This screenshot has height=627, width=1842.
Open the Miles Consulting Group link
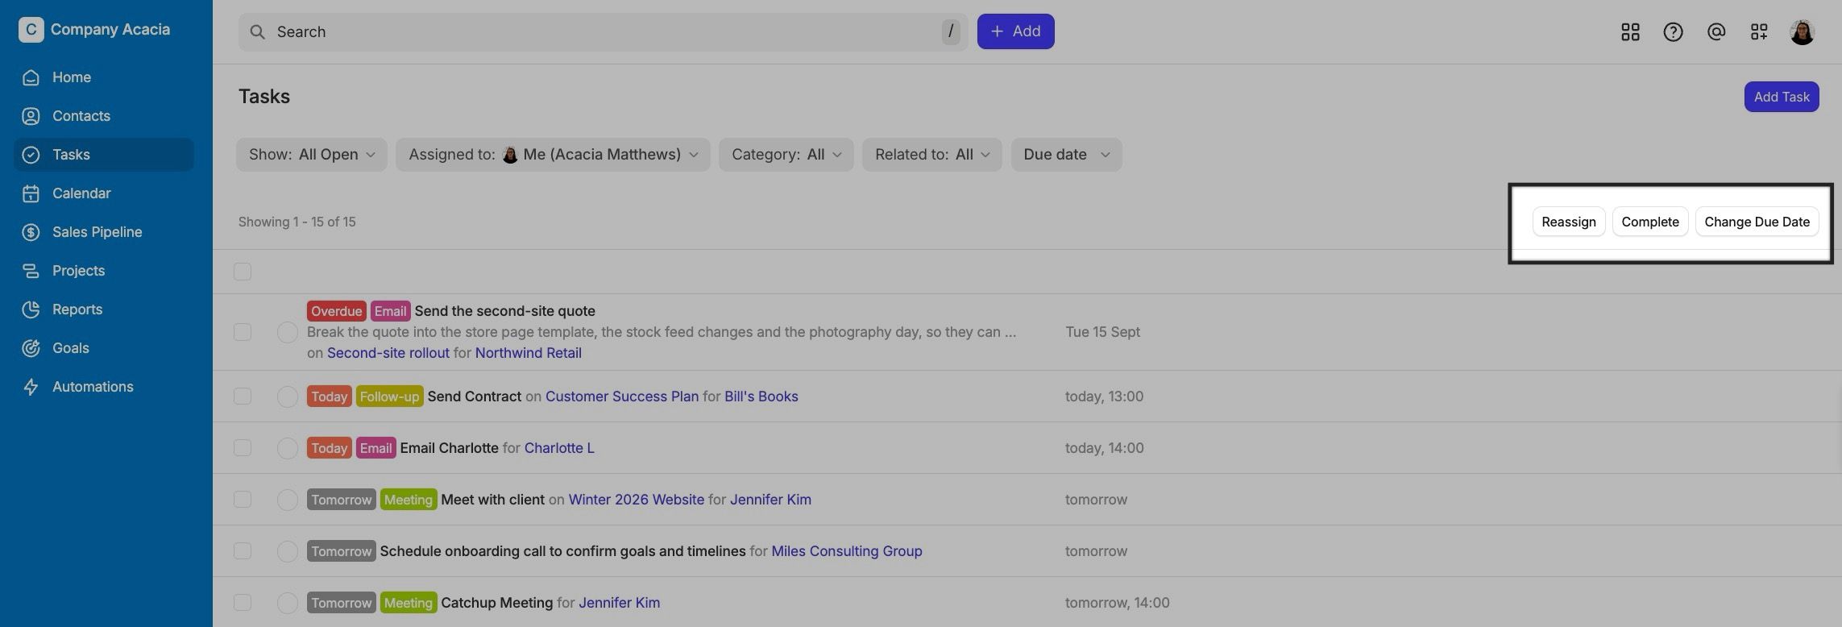click(847, 551)
